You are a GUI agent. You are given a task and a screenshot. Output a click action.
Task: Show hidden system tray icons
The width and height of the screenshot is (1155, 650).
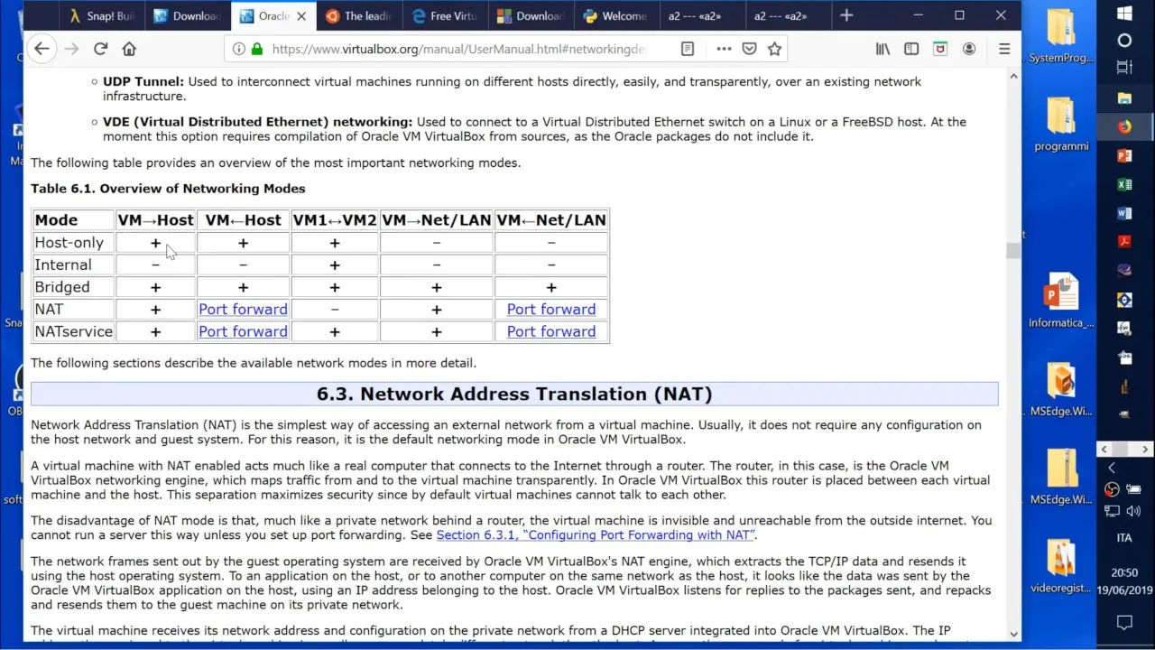(1112, 468)
